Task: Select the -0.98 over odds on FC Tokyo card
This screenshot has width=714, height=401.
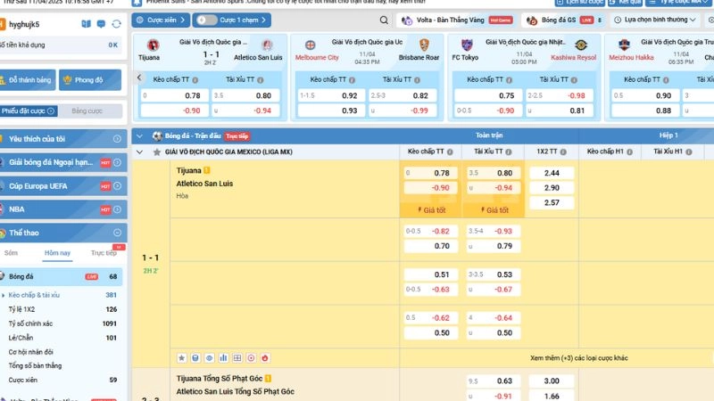Action: 560,95
